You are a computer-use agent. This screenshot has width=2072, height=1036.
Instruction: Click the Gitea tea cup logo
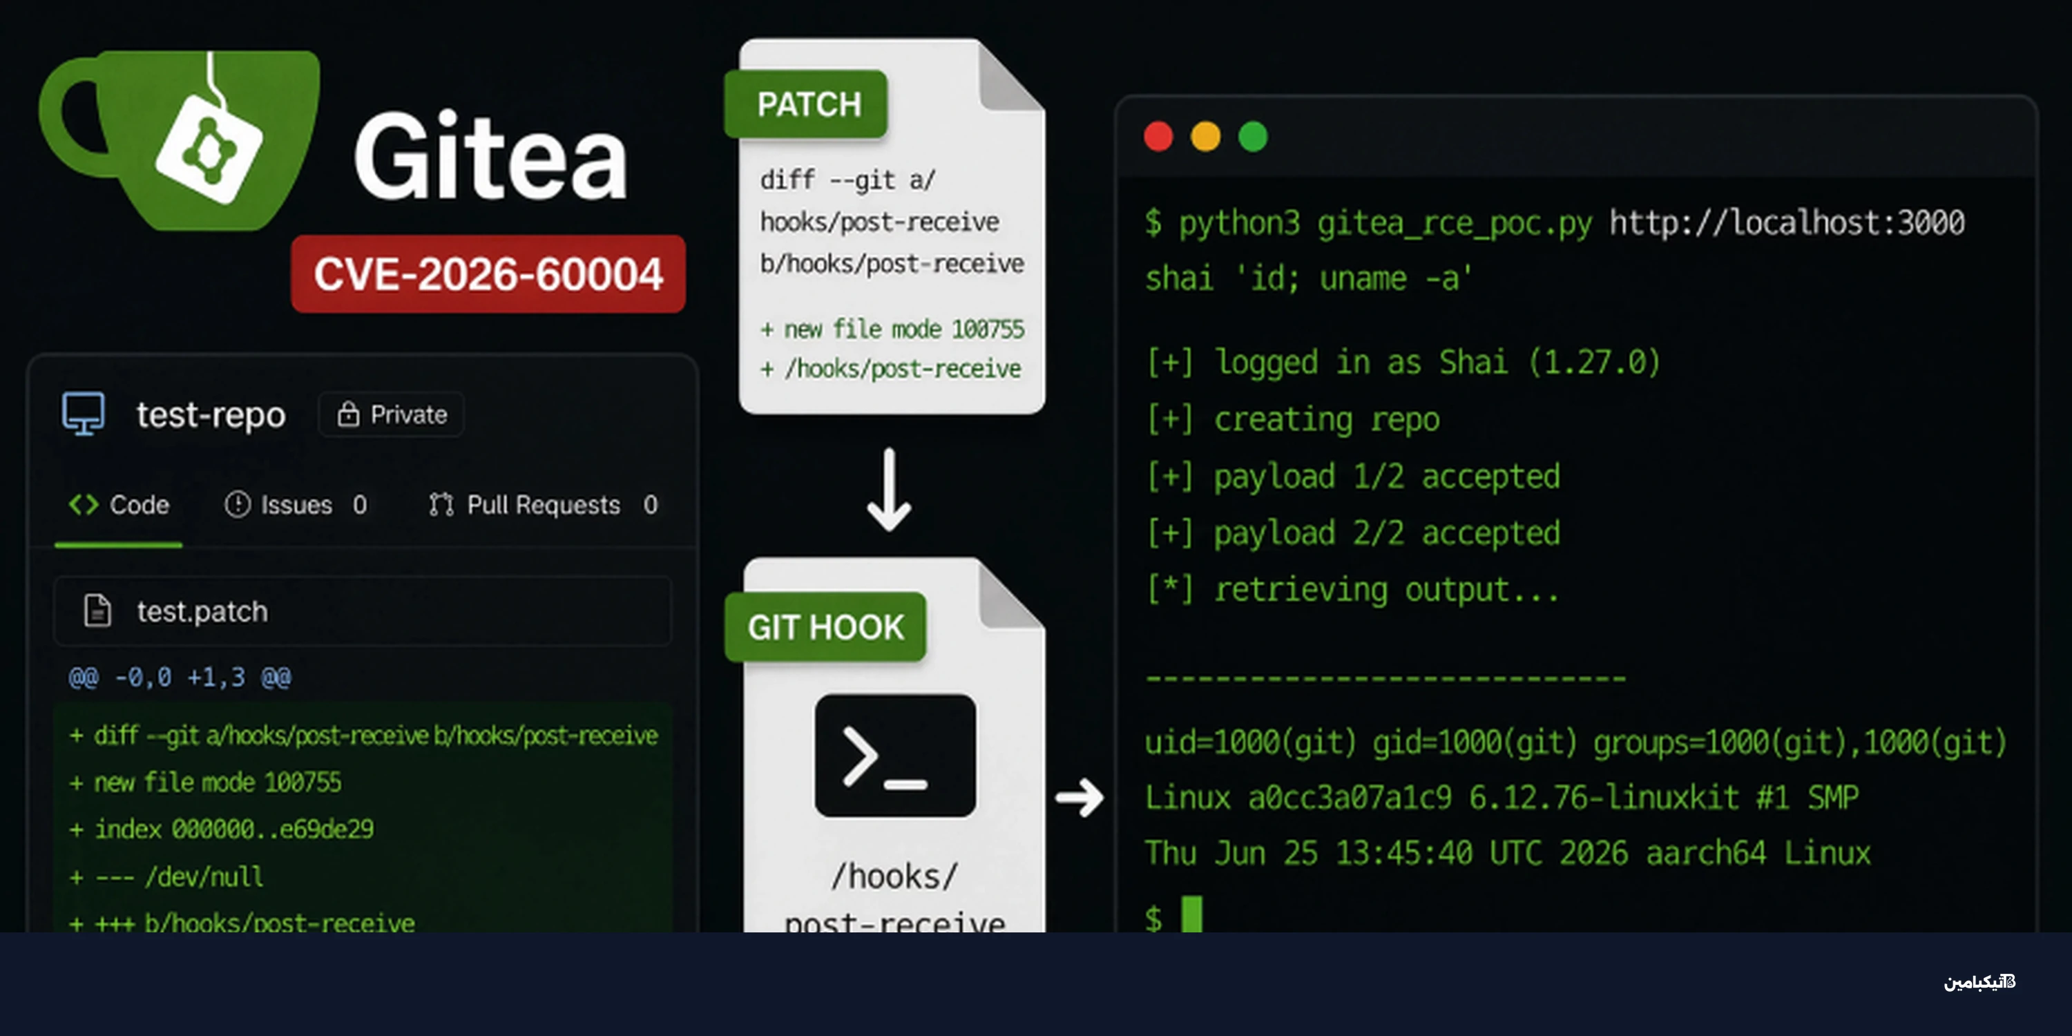180,140
